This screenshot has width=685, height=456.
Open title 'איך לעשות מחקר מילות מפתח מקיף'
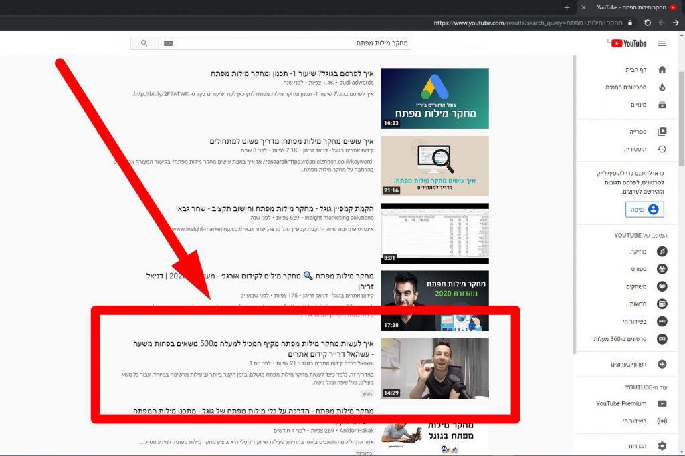(254, 349)
